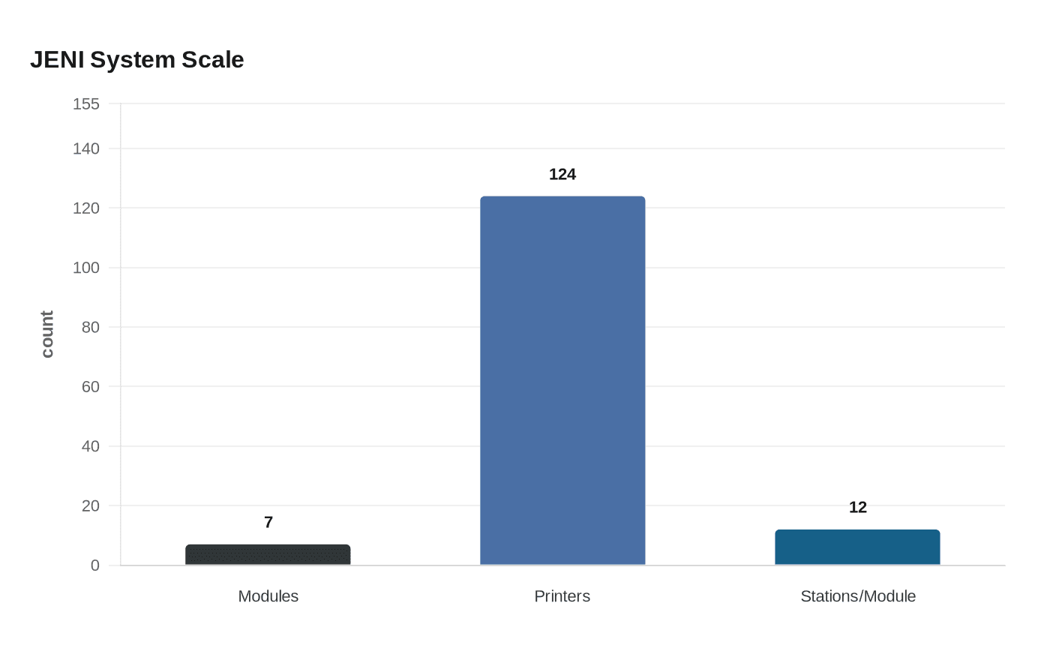The height and width of the screenshot is (660, 1050).
Task: Click the Modules x-axis label
Action: tap(268, 596)
